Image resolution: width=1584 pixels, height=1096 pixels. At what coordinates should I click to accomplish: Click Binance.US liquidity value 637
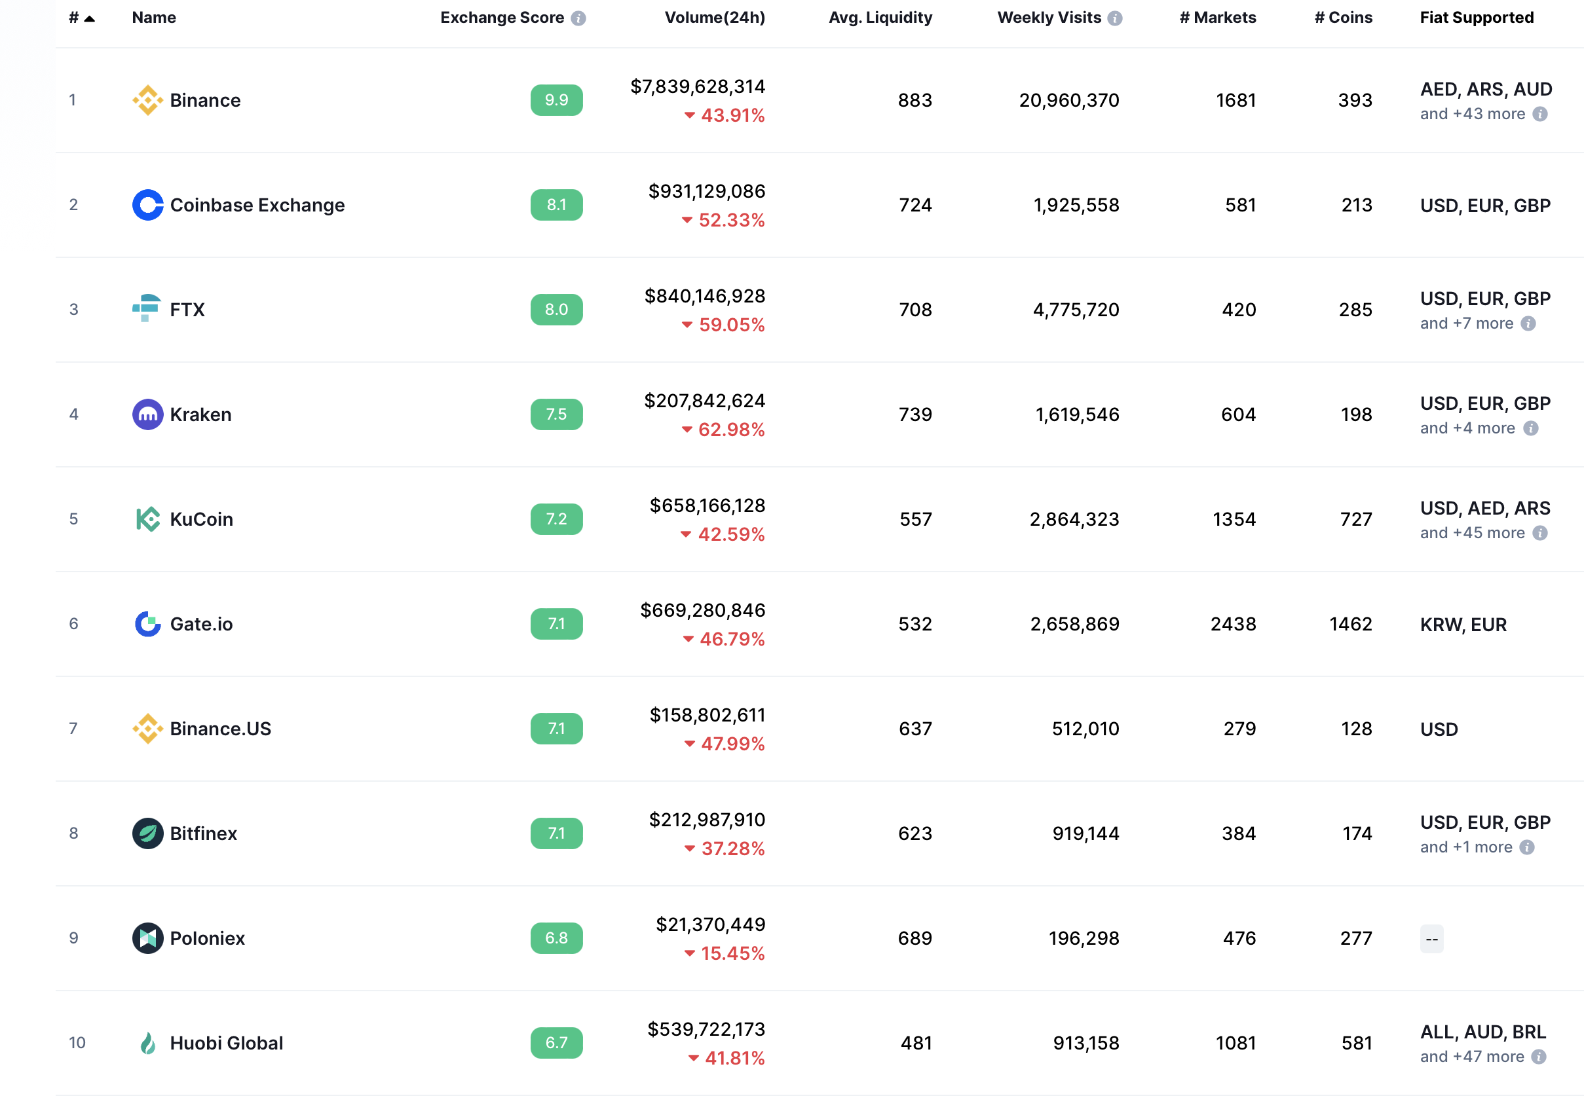point(915,729)
